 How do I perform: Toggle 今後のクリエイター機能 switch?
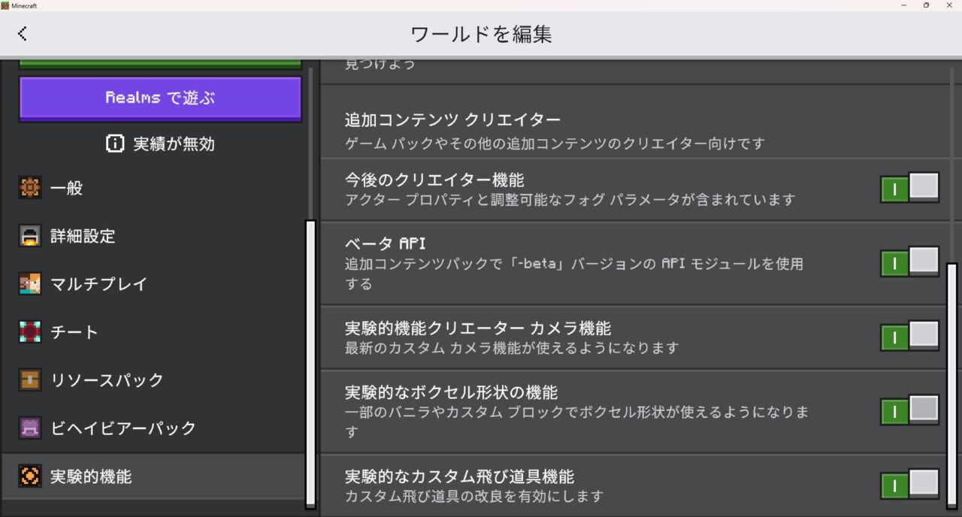(x=909, y=188)
